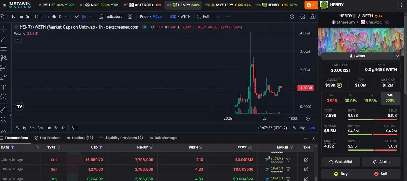The image size is (407, 181).
Task: Open the chart style dropdown arrow
Action: (91, 17)
